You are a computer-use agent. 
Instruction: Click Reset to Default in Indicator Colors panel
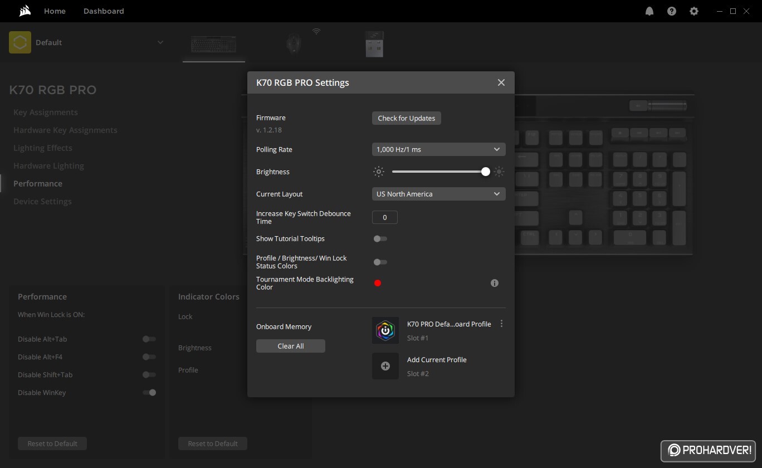[x=213, y=443]
